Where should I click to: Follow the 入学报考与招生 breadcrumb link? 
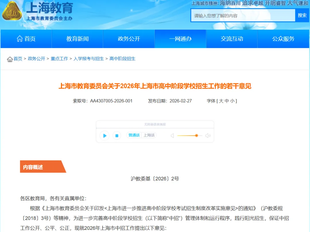[x=89, y=59]
